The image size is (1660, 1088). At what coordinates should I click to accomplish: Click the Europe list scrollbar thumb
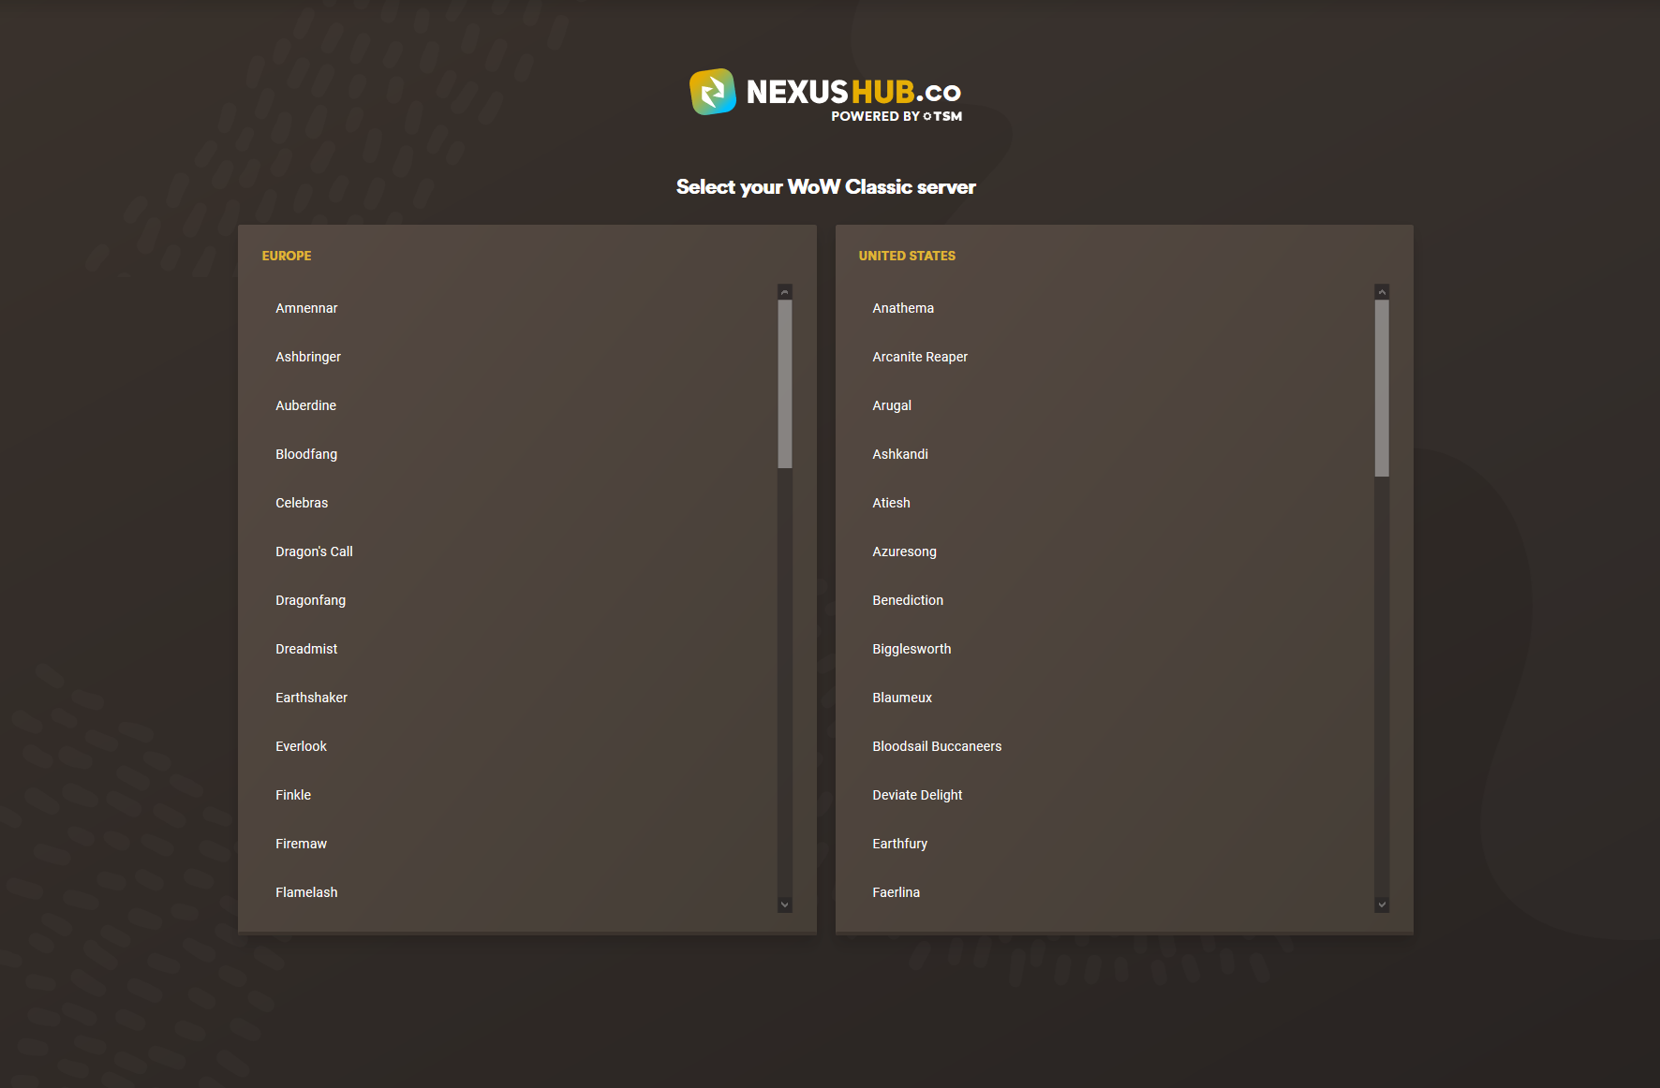coord(785,384)
